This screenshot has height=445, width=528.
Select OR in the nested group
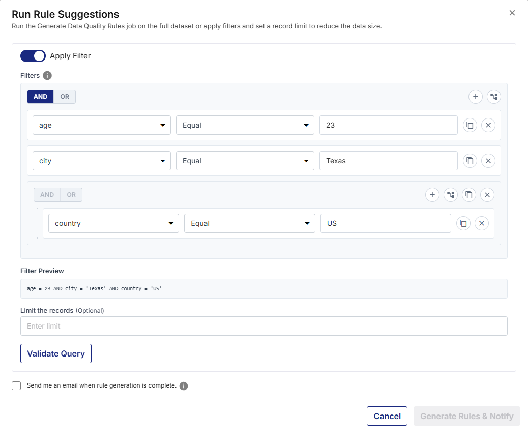coord(71,195)
